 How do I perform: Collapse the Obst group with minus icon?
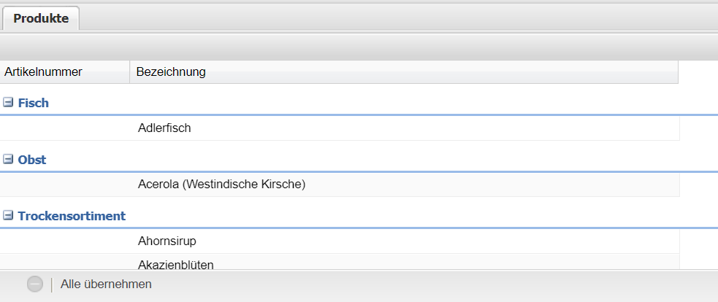click(8, 159)
